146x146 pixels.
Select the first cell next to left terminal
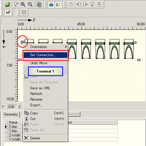point(29,41)
